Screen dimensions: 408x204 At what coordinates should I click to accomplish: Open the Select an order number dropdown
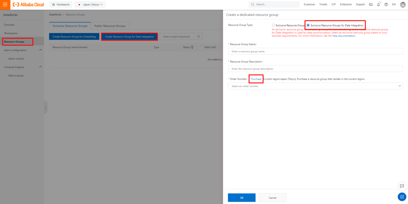[x=315, y=86]
